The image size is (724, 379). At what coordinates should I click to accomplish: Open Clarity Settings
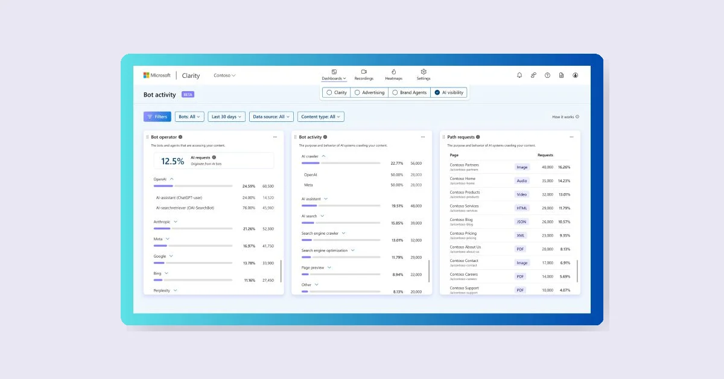click(423, 75)
